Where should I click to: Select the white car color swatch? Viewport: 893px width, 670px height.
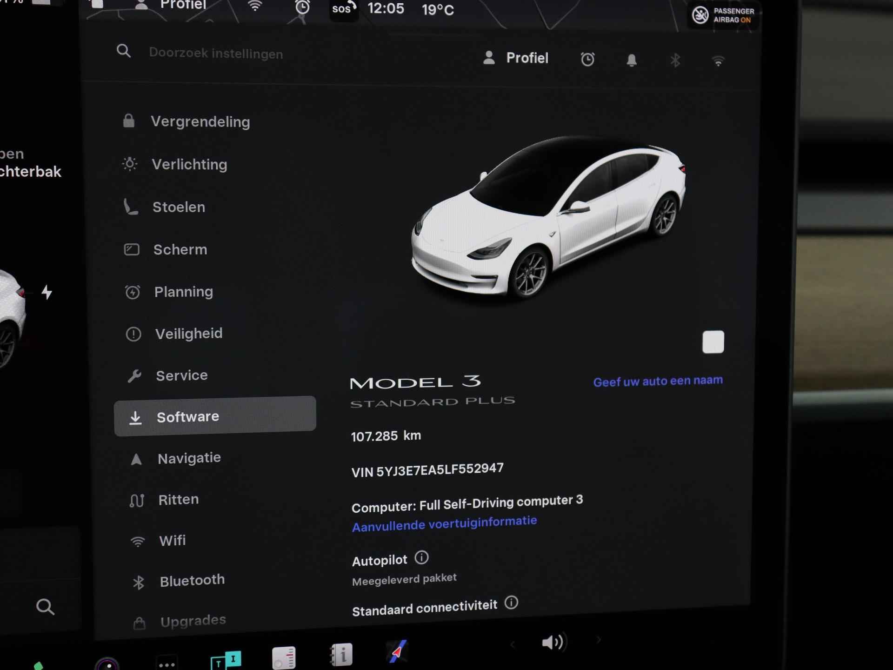tap(713, 342)
